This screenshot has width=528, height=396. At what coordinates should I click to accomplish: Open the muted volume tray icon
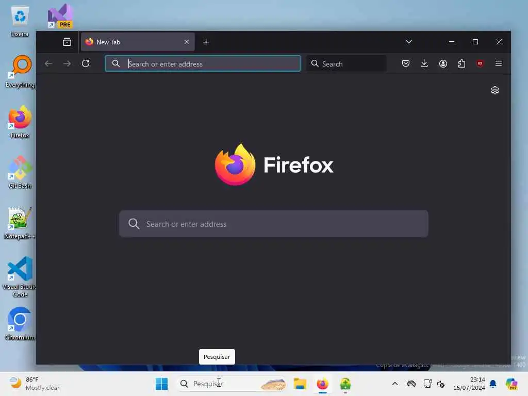coord(441,384)
